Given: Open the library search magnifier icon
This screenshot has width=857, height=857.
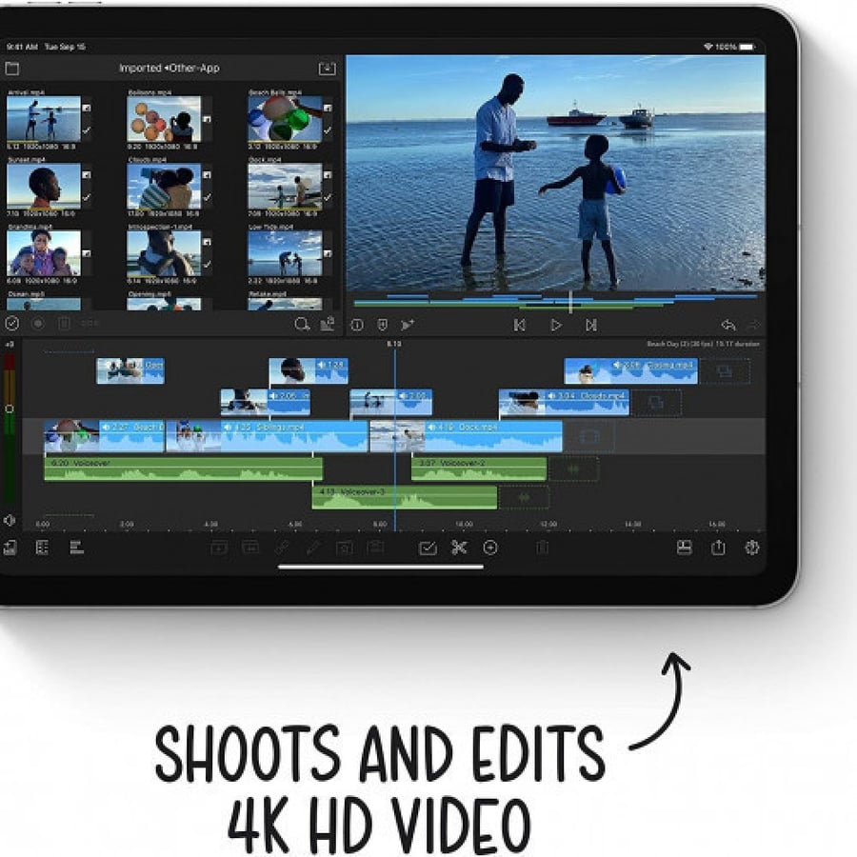Looking at the screenshot, I should click(x=302, y=324).
